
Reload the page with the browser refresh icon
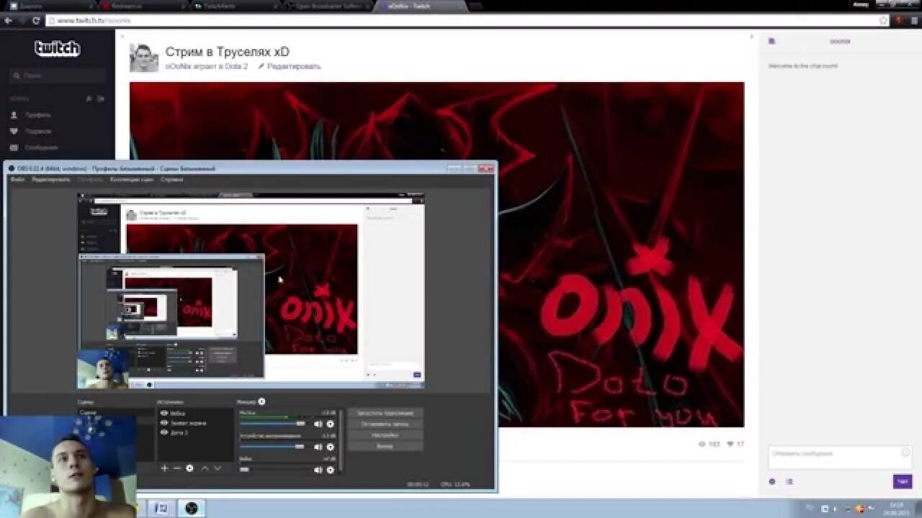tap(36, 21)
